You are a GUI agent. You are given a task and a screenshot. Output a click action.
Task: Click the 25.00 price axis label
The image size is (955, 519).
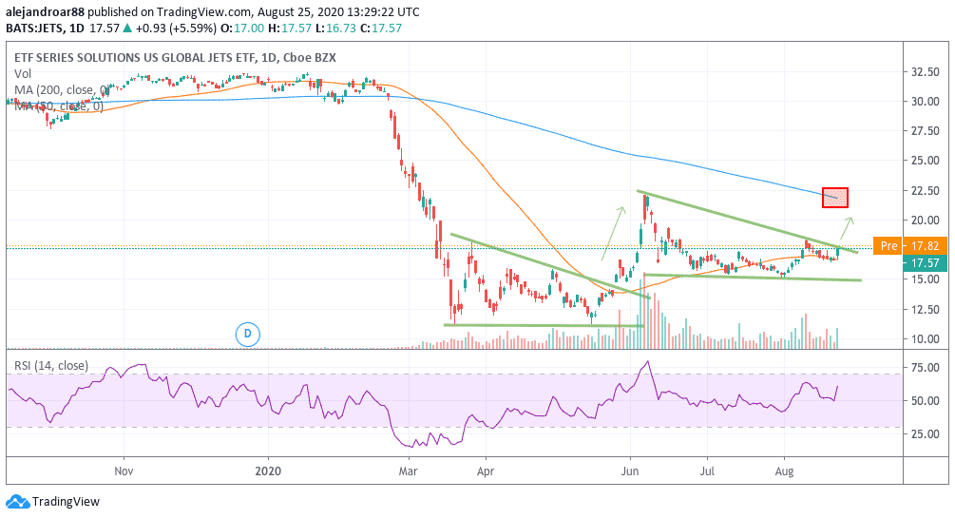[926, 161]
